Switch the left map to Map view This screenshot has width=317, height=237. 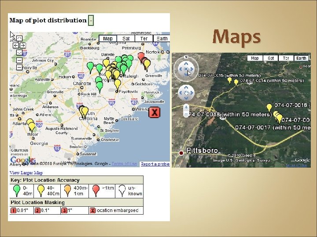pos(108,39)
